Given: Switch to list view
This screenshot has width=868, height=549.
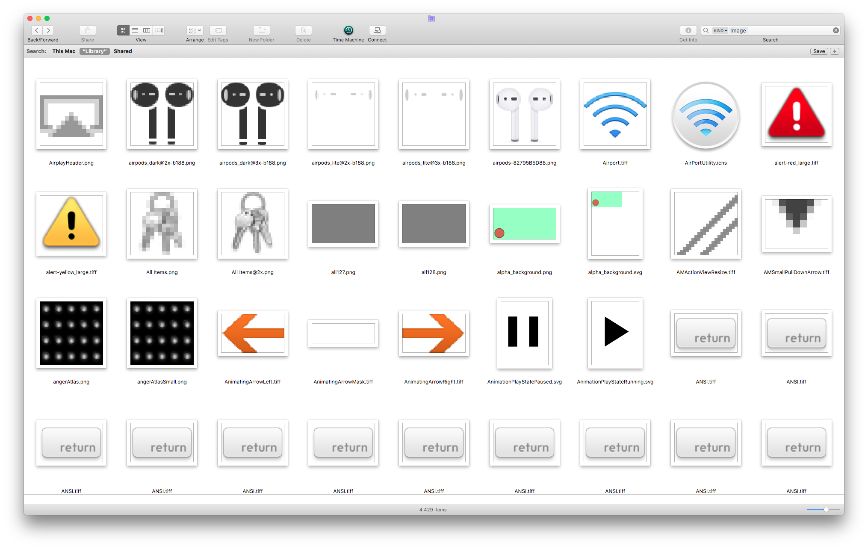Looking at the screenshot, I should point(135,30).
